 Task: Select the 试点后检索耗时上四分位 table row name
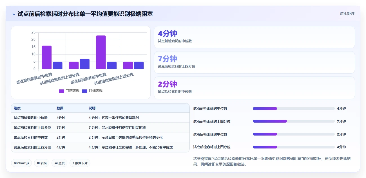click(x=32, y=147)
